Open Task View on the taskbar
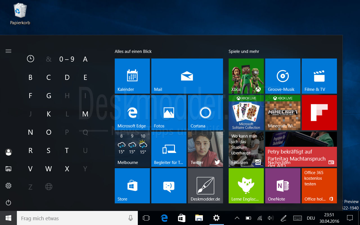The width and height of the screenshot is (360, 225). click(x=146, y=218)
